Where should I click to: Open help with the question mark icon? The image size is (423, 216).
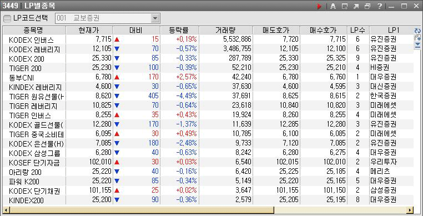click(x=379, y=6)
